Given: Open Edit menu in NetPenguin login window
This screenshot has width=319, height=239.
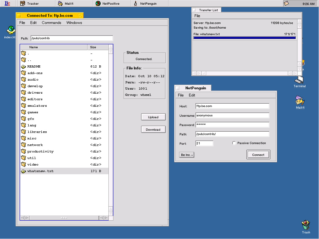Looking at the screenshot, I should pos(192,95).
